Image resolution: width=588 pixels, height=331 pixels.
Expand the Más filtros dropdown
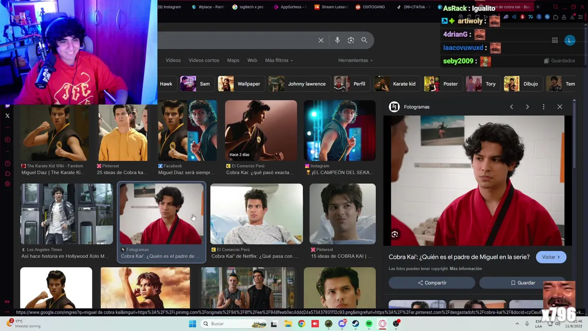coord(279,60)
